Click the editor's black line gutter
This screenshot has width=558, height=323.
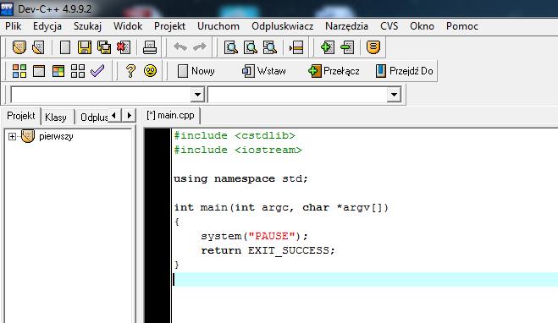tap(157, 226)
